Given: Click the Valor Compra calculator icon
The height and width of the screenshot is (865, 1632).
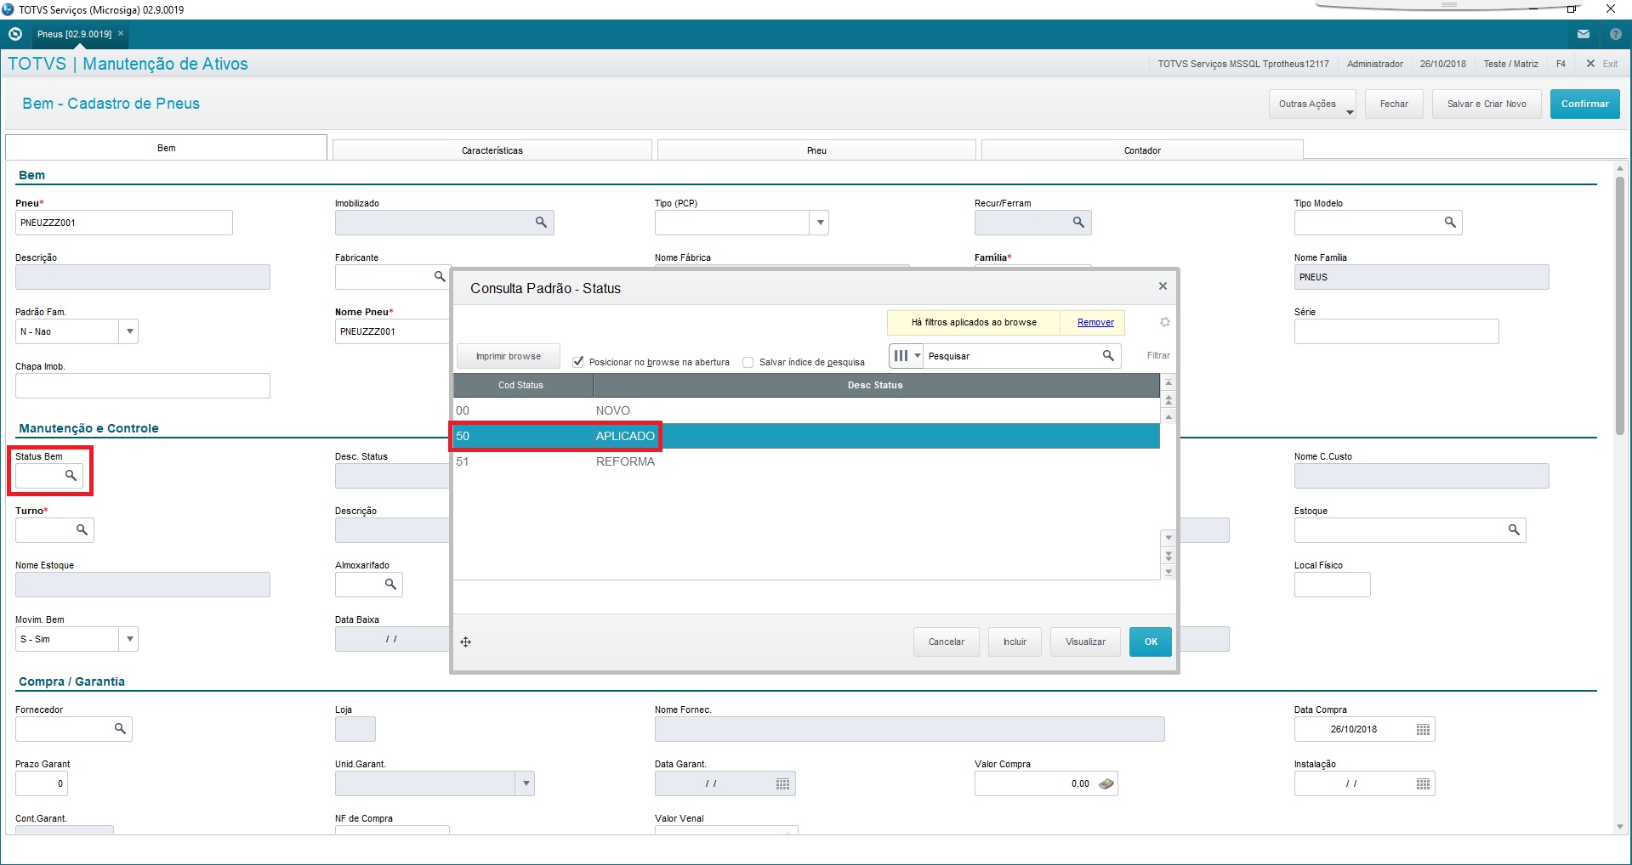Looking at the screenshot, I should click(1106, 784).
